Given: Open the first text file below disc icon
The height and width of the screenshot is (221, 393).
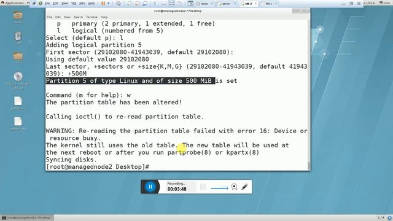Looking at the screenshot, I should coord(18,101).
